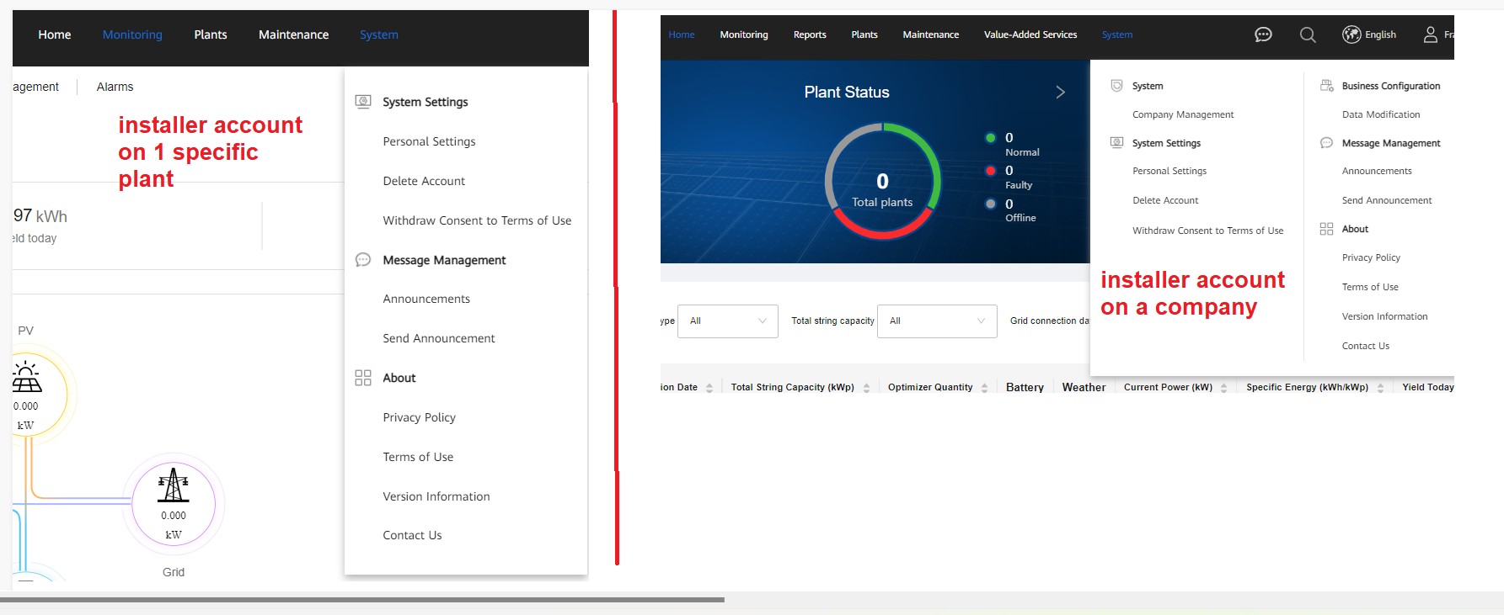
Task: Click the chat message icon in top bar
Action: 1263,34
